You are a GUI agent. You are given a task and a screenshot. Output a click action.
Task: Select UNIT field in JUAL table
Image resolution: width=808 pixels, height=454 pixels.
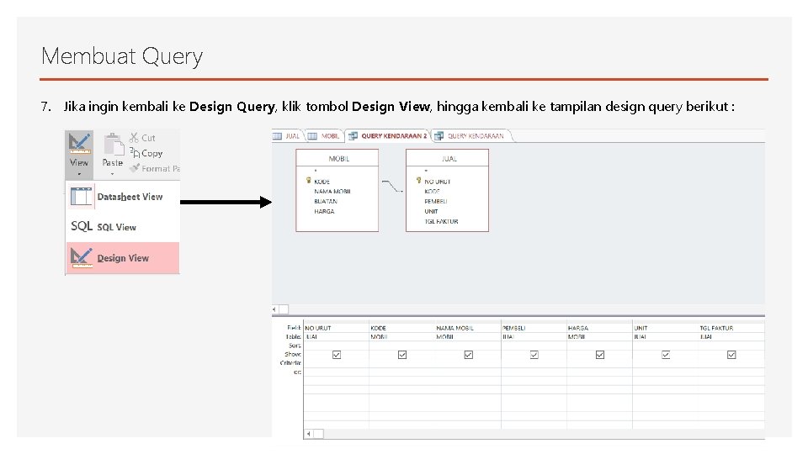pos(431,211)
